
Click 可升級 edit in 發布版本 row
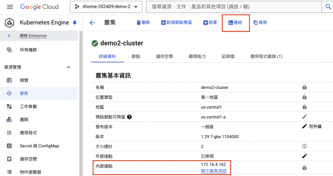(312, 126)
